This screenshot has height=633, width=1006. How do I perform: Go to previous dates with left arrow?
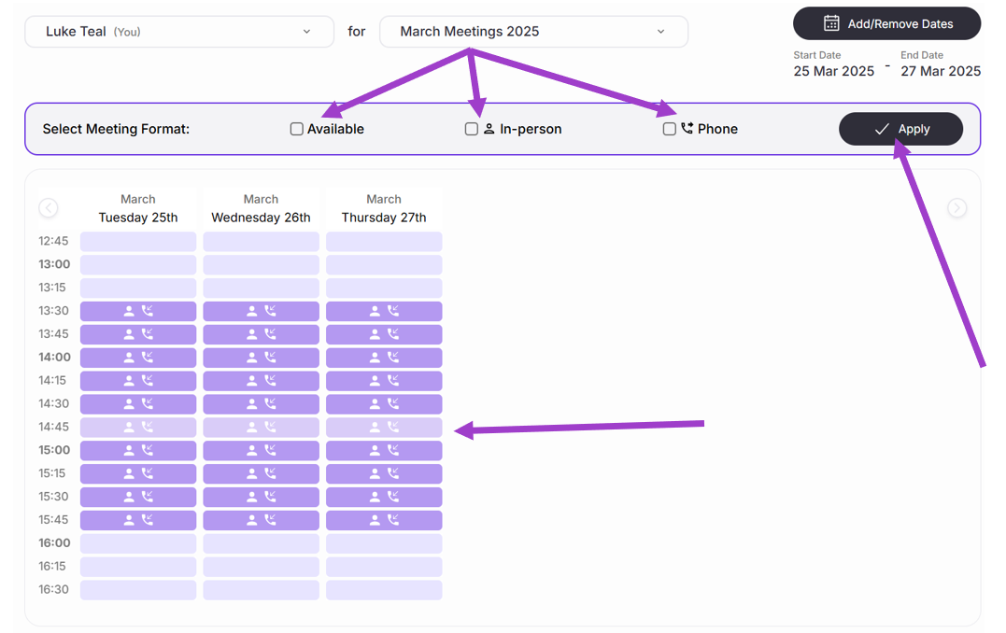coord(49,208)
